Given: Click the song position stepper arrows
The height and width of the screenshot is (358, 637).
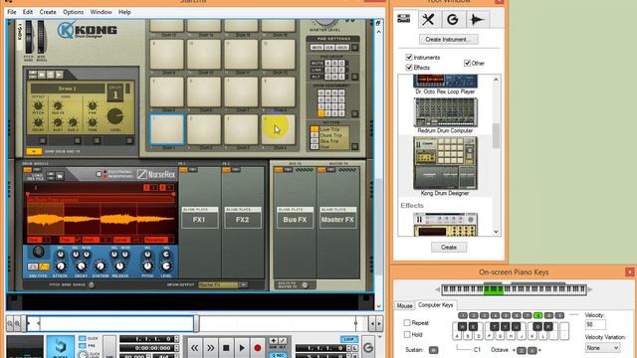Looking at the screenshot, I should tap(177, 338).
